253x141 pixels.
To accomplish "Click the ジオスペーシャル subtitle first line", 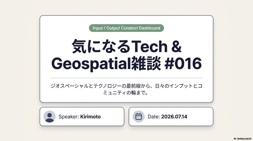I will tap(127, 86).
